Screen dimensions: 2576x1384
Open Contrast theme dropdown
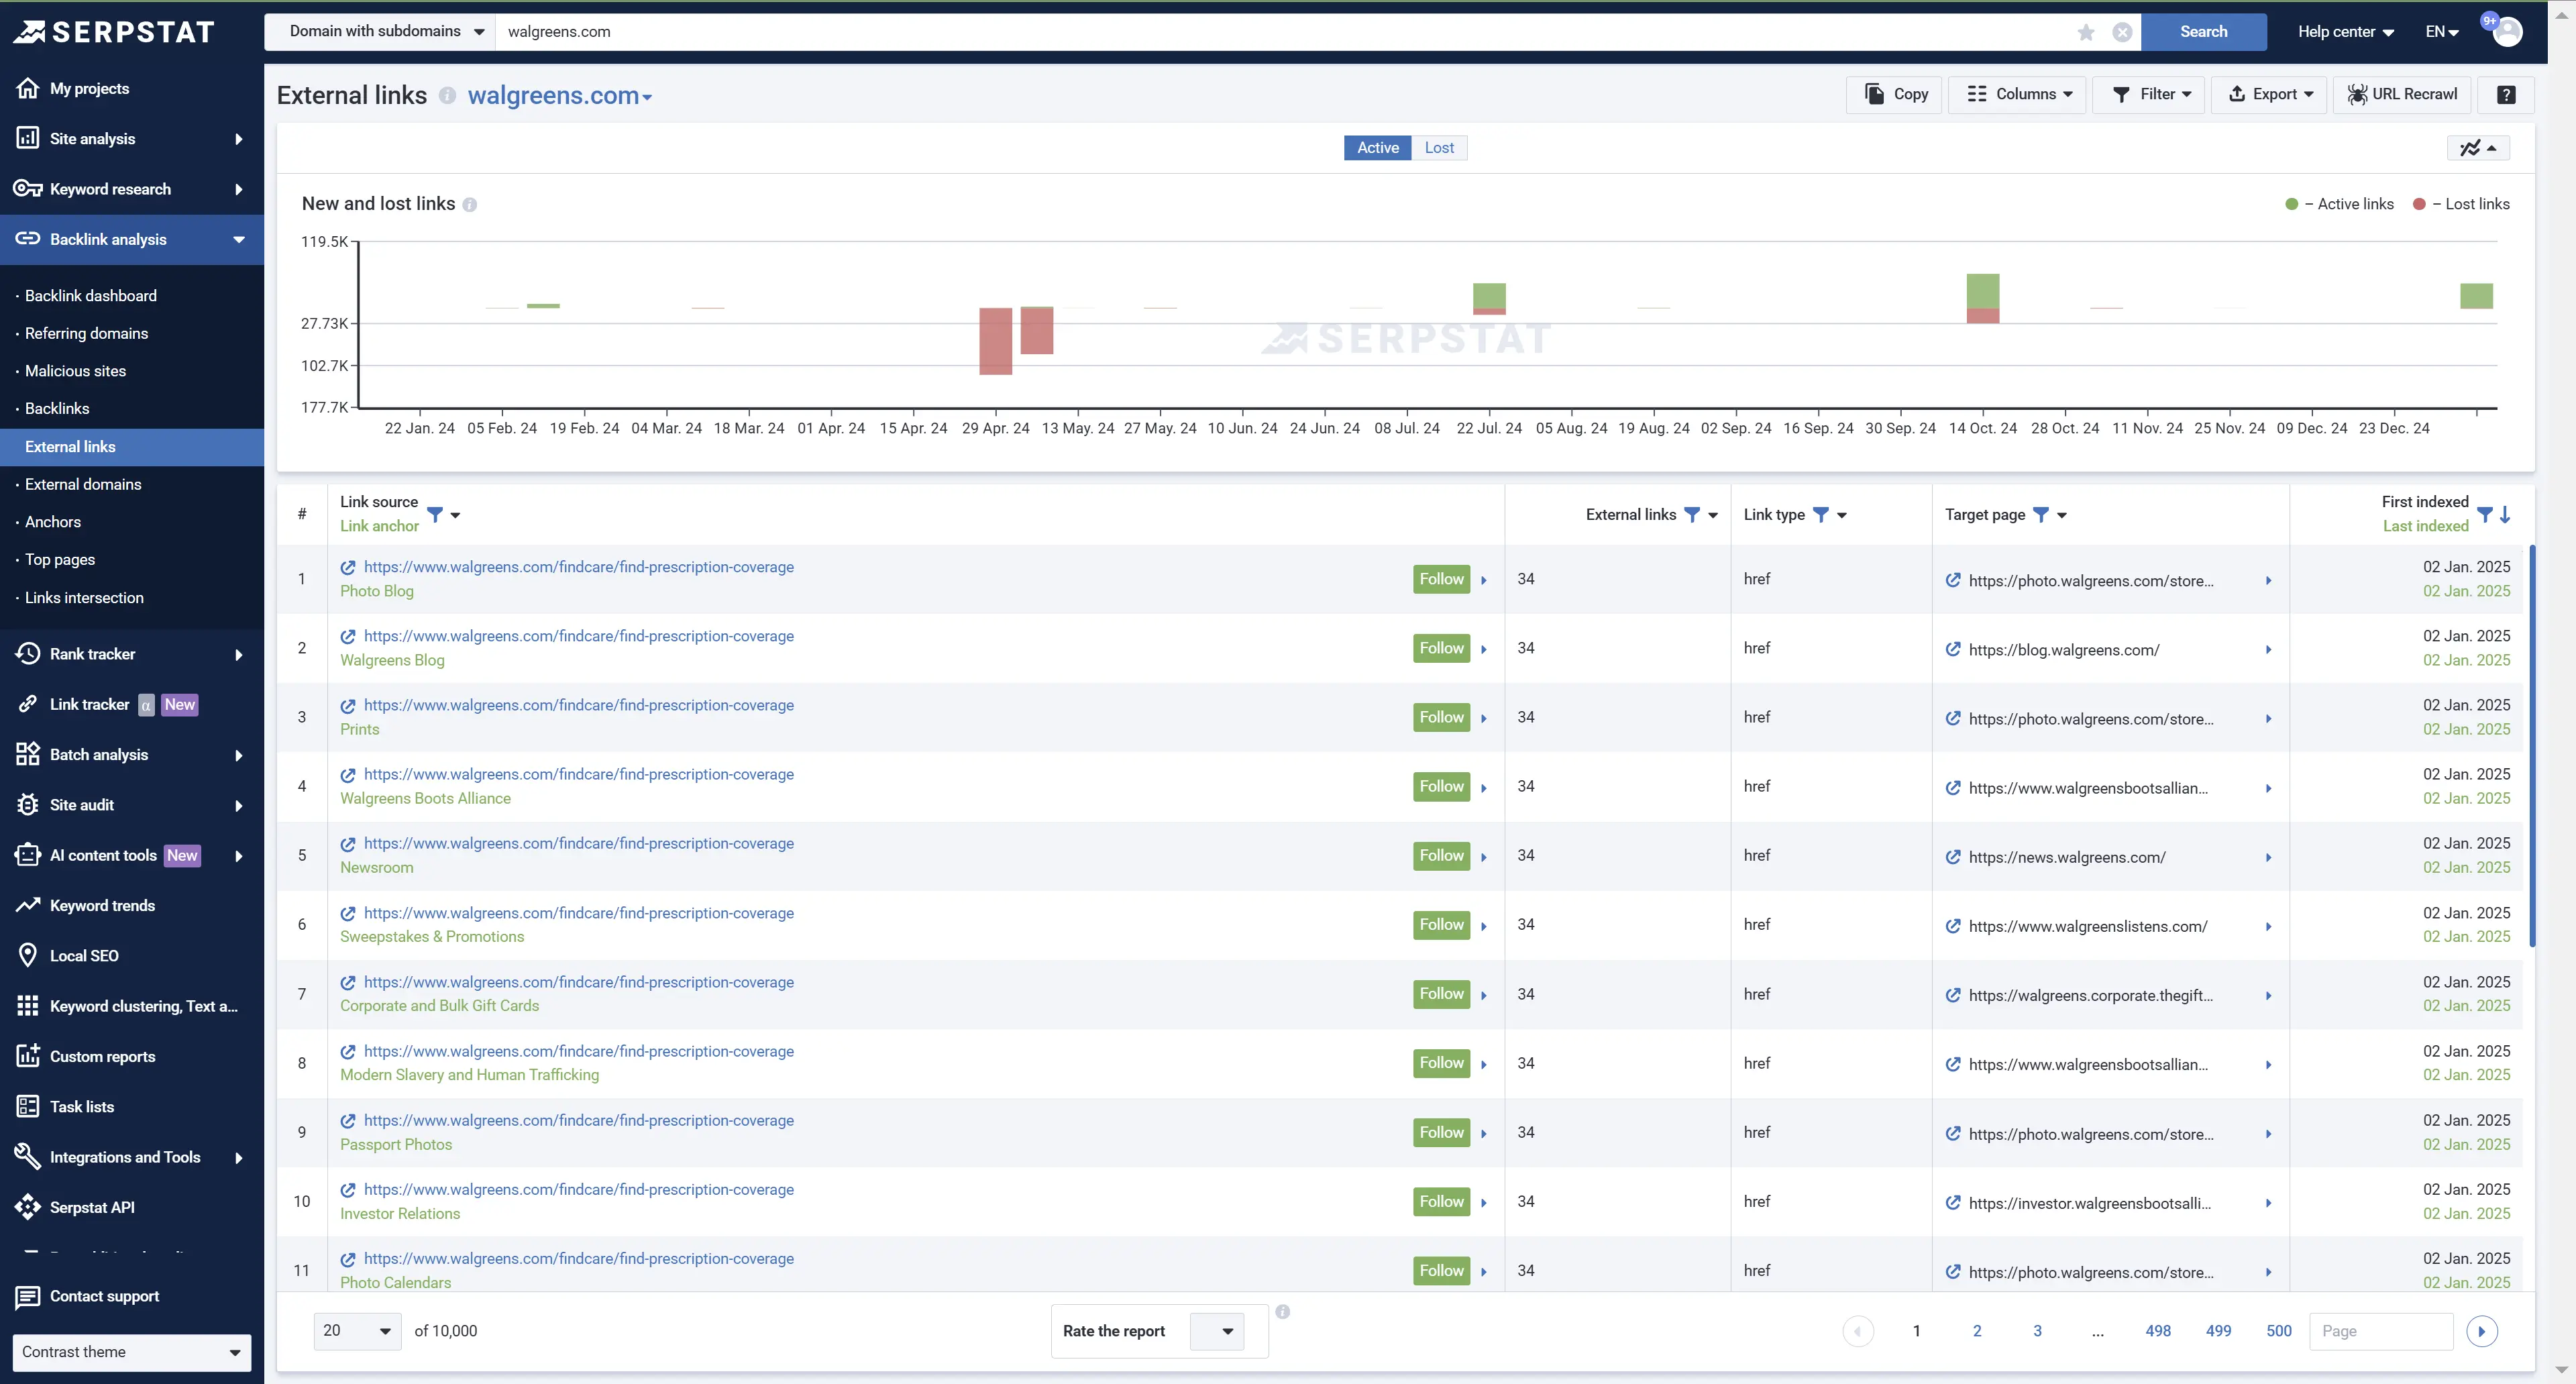pyautogui.click(x=131, y=1352)
